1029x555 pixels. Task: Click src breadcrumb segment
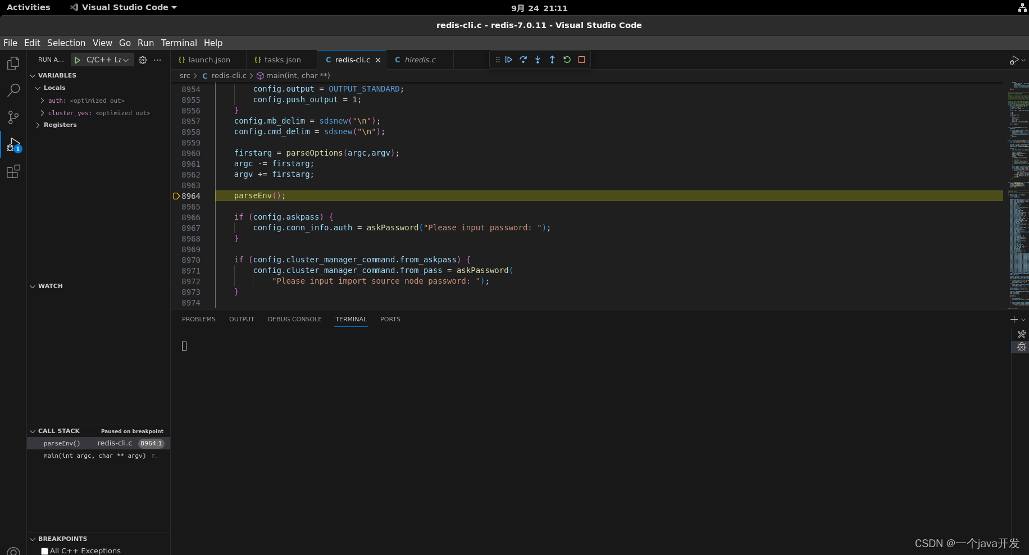[185, 76]
